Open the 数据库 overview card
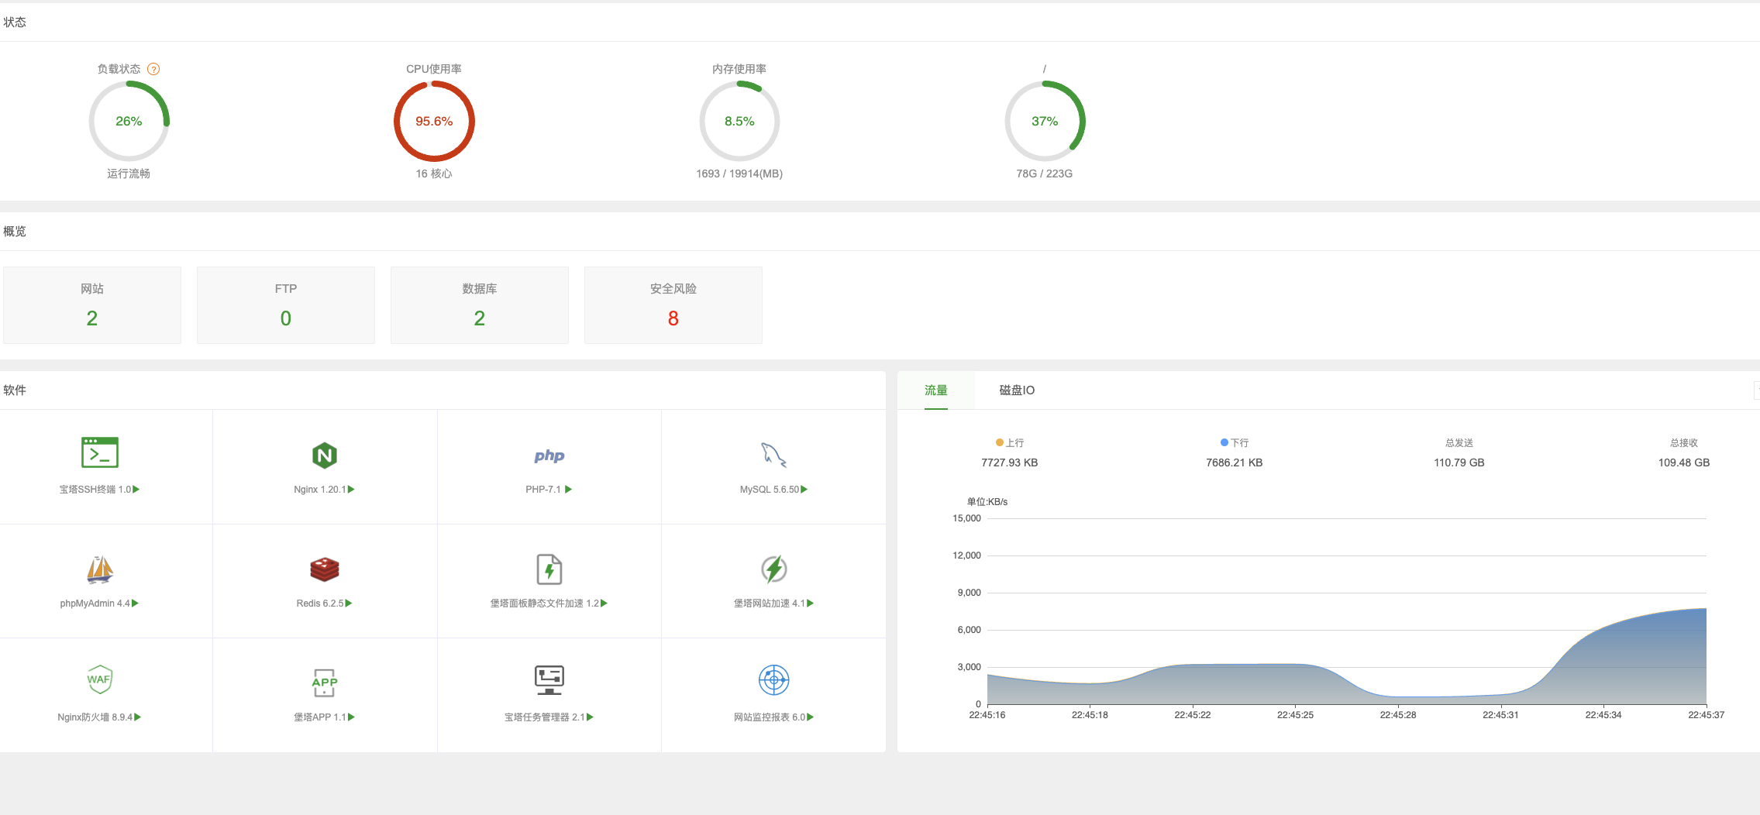 480,305
